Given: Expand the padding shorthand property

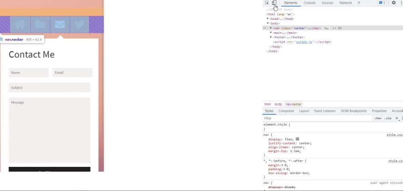Looking at the screenshot, I should click(x=284, y=169).
